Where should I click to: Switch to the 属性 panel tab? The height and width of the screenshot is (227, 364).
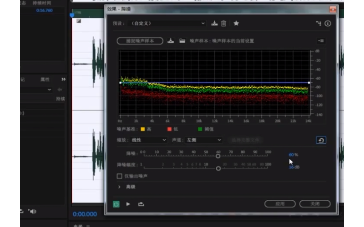pyautogui.click(x=45, y=79)
